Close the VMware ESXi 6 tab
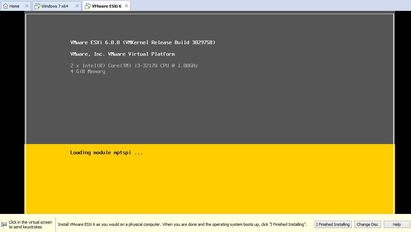 click(126, 6)
